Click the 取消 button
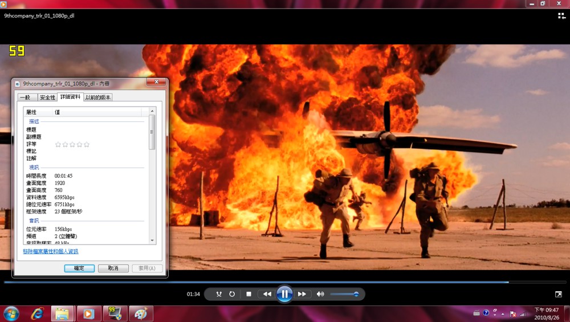570x322 pixels. pyautogui.click(x=113, y=268)
